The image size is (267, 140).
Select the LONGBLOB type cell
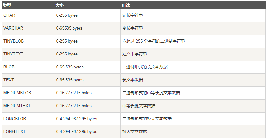(x=15, y=119)
